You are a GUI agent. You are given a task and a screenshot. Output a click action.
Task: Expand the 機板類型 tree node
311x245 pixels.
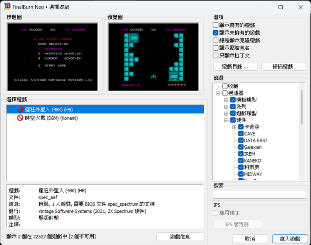tap(226, 100)
